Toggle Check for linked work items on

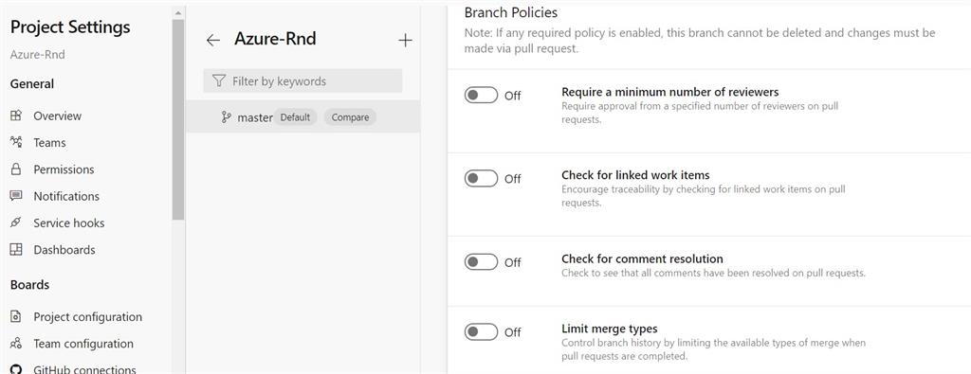[x=481, y=178]
